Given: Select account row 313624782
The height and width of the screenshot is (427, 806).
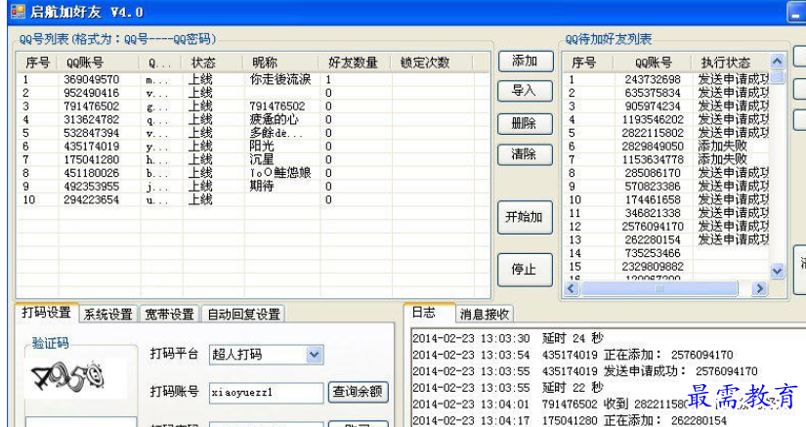Looking at the screenshot, I should (x=253, y=120).
